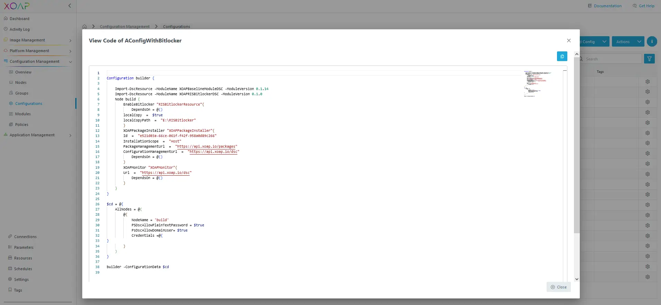Viewport: 661px width, 305px height.
Task: Collapse Configuration Management menu
Action: coord(38,62)
